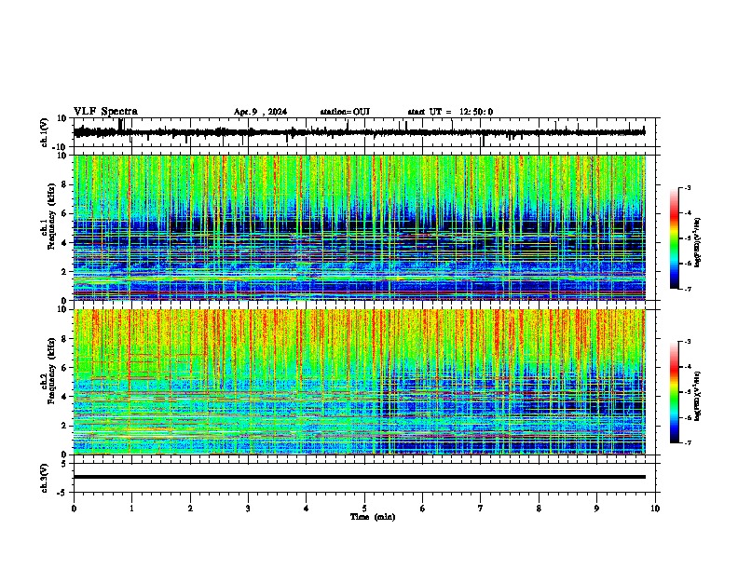Click the "Time (min)" axis title

click(x=373, y=517)
